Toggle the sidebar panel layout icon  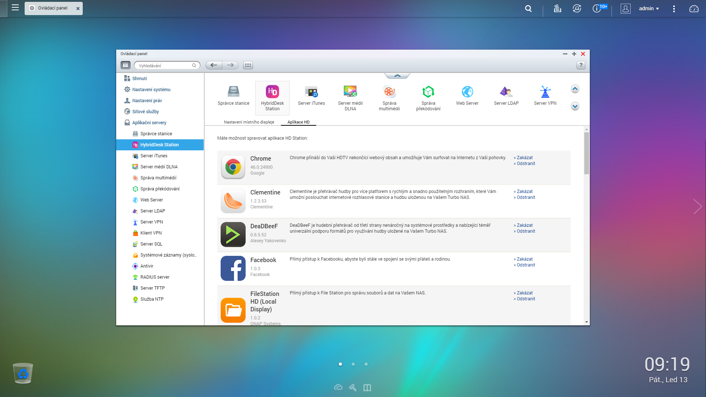[125, 65]
